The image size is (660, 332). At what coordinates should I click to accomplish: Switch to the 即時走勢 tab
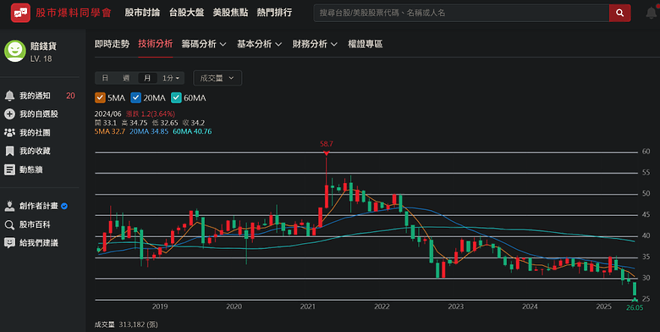tap(112, 44)
